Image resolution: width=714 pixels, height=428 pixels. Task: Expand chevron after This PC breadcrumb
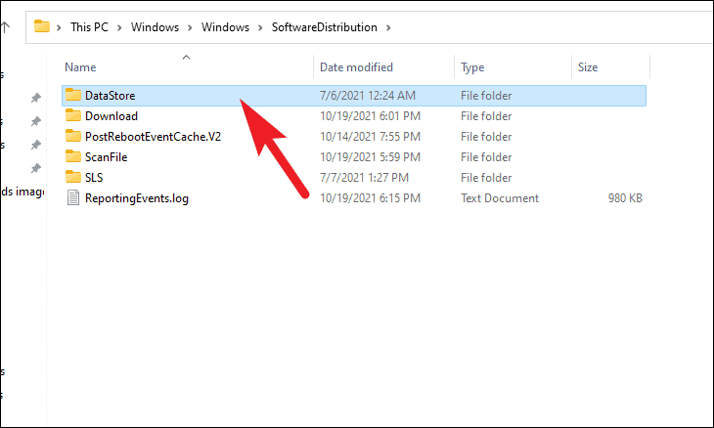click(119, 27)
